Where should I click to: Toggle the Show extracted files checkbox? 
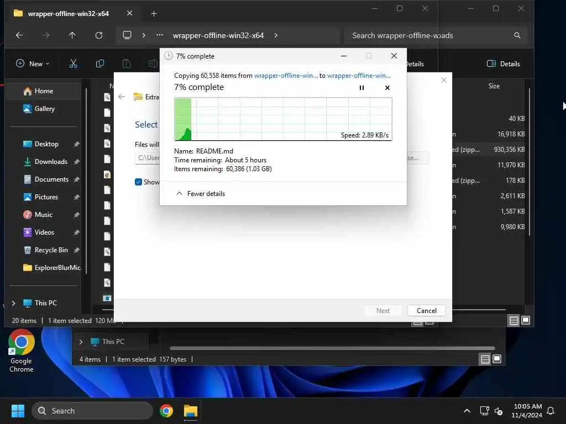tap(138, 182)
